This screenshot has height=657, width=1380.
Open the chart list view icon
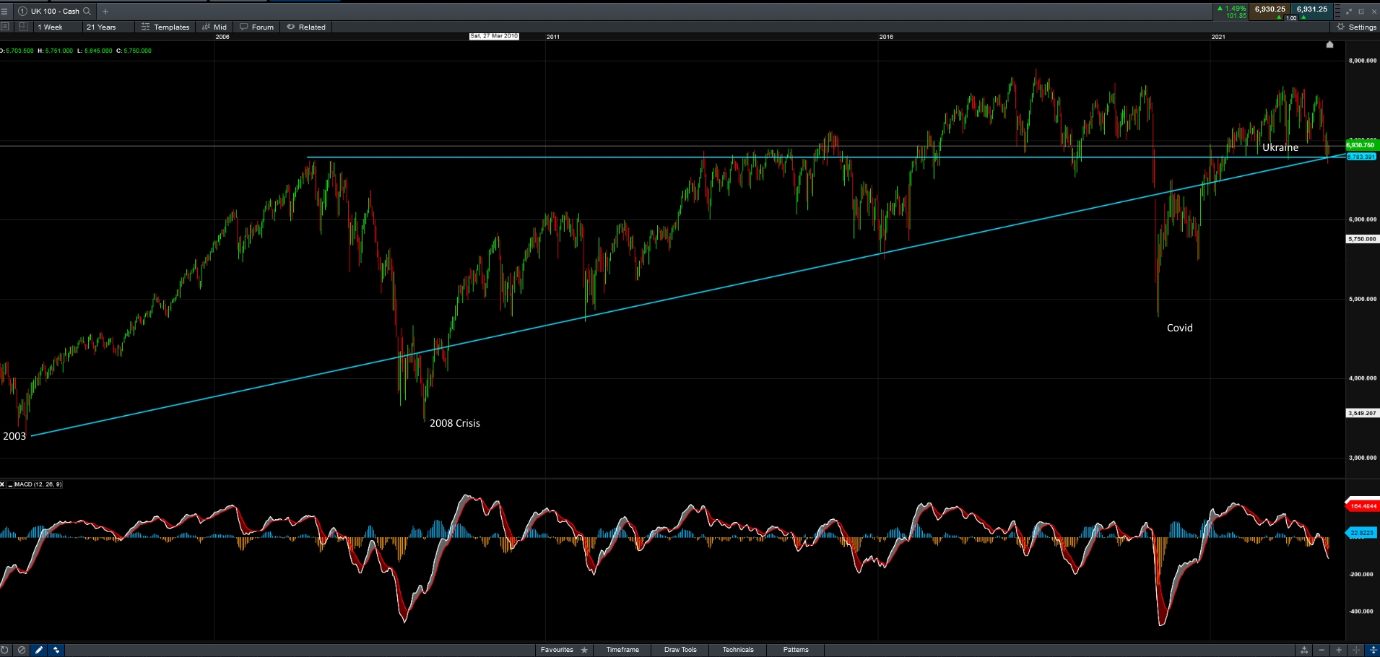(5, 27)
